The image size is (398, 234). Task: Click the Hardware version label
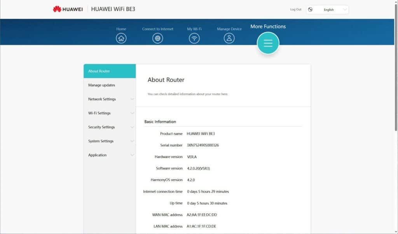[169, 157]
